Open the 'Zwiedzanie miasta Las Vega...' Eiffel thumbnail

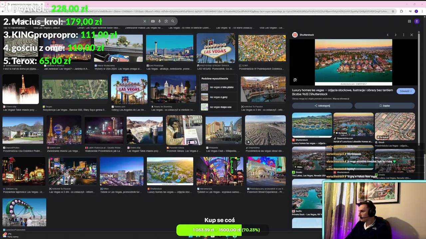tap(64, 130)
